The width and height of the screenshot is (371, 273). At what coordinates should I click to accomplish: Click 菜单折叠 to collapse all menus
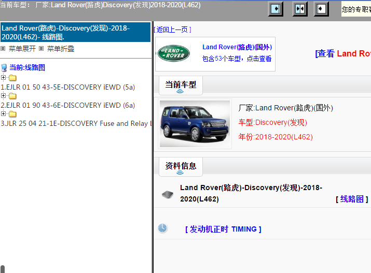[x=61, y=49]
